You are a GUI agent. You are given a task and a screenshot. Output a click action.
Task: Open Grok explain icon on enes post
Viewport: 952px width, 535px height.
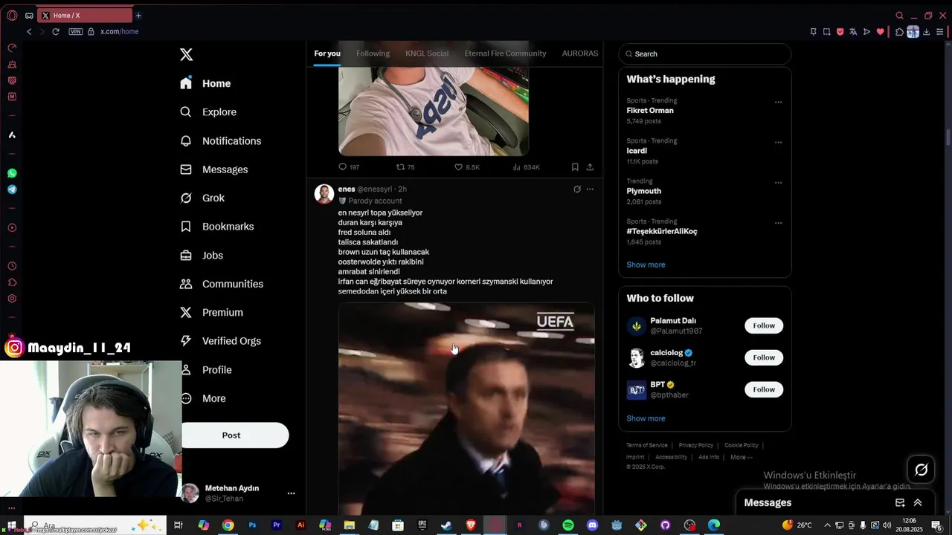tap(576, 189)
